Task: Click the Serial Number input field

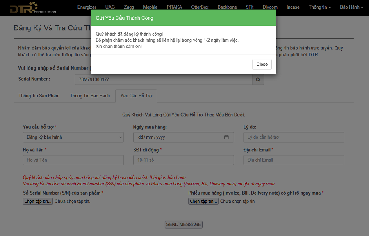Action: [x=163, y=80]
